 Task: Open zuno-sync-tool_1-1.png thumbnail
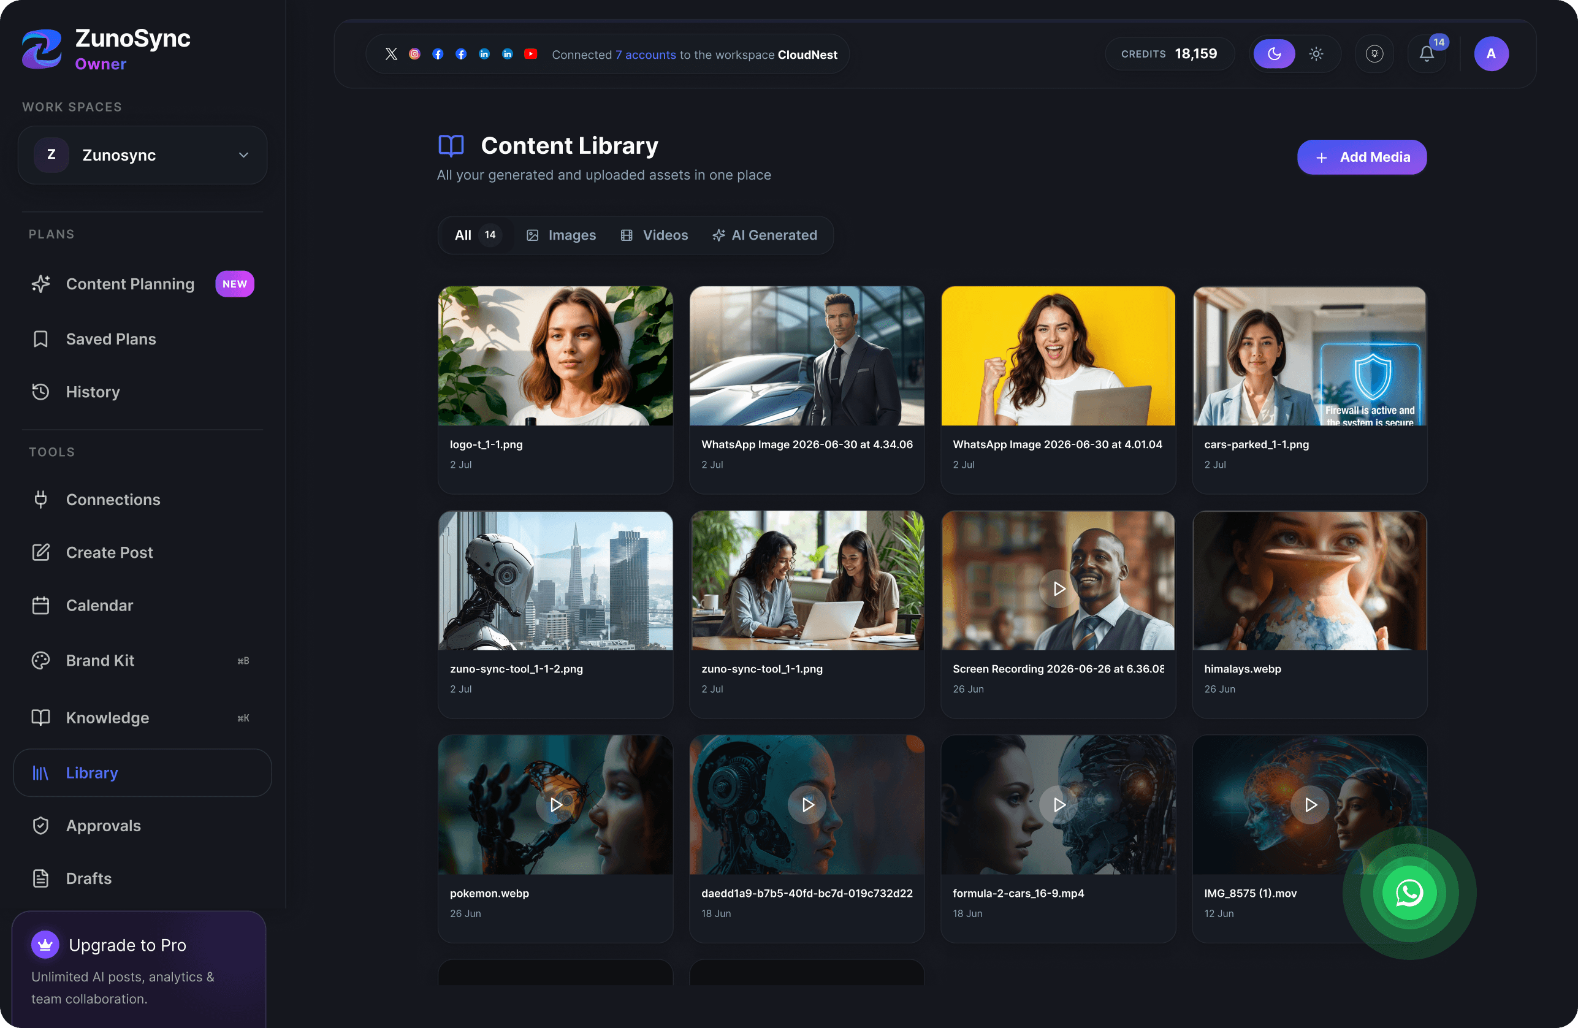tap(807, 580)
